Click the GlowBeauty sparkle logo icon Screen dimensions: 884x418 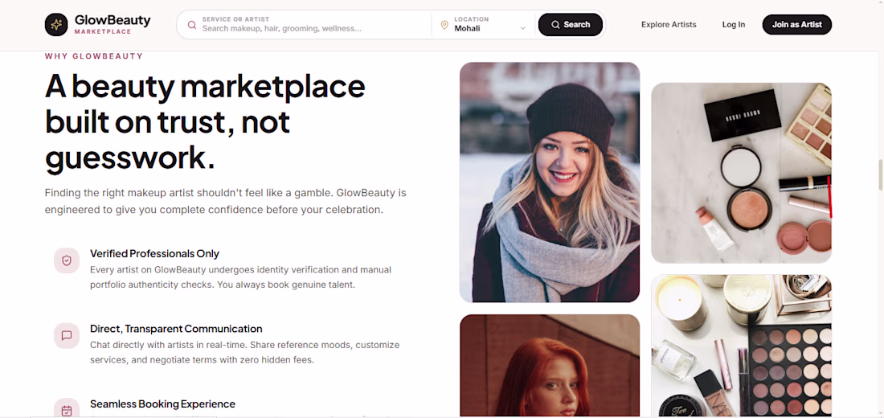click(x=56, y=24)
